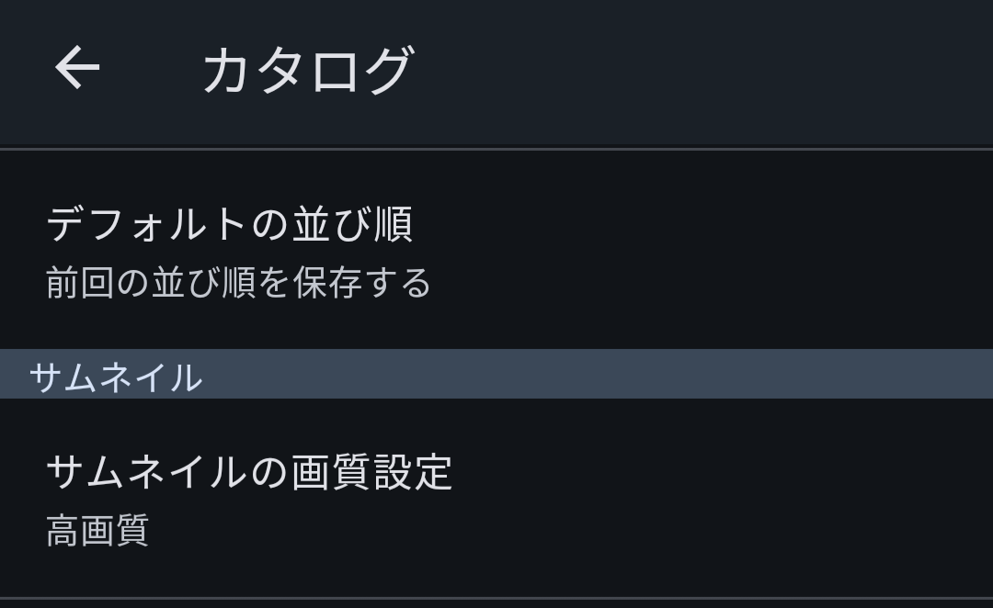Open quality picker currently set to 高画質

(x=496, y=498)
